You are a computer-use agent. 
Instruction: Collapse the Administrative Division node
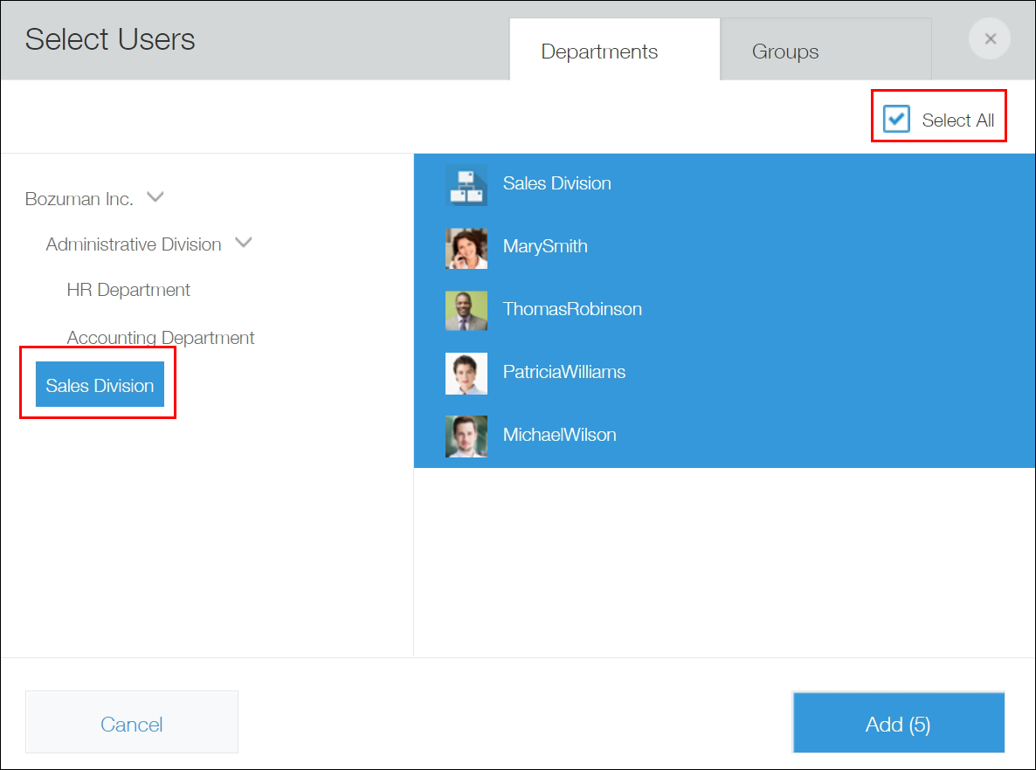243,243
